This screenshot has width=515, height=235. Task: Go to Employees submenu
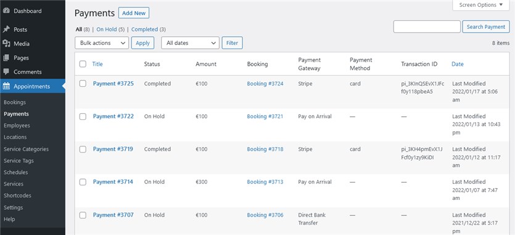coord(17,125)
